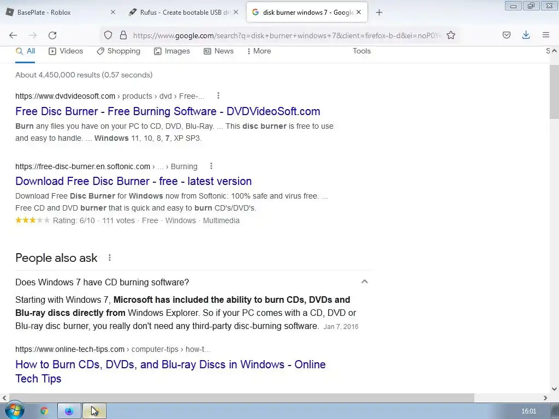The image size is (559, 419).
Task: Open Download Free Disc Burner latest version link
Action: [x=133, y=181]
